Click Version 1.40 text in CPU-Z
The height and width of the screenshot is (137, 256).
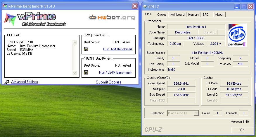pos(240,122)
